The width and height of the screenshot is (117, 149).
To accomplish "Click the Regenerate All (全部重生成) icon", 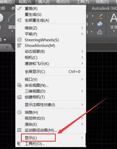I will [x=19, y=20].
